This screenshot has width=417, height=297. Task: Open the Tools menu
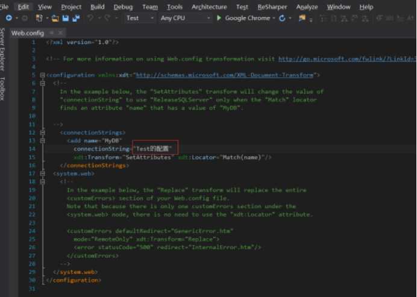(175, 7)
